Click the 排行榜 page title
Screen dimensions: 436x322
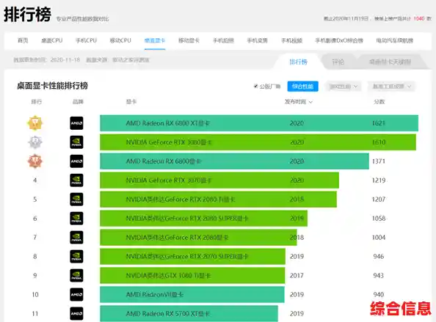coord(28,15)
